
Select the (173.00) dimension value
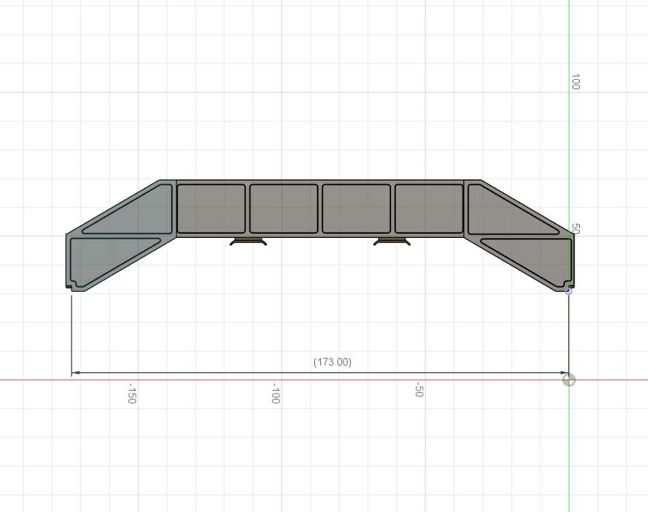click(x=333, y=362)
